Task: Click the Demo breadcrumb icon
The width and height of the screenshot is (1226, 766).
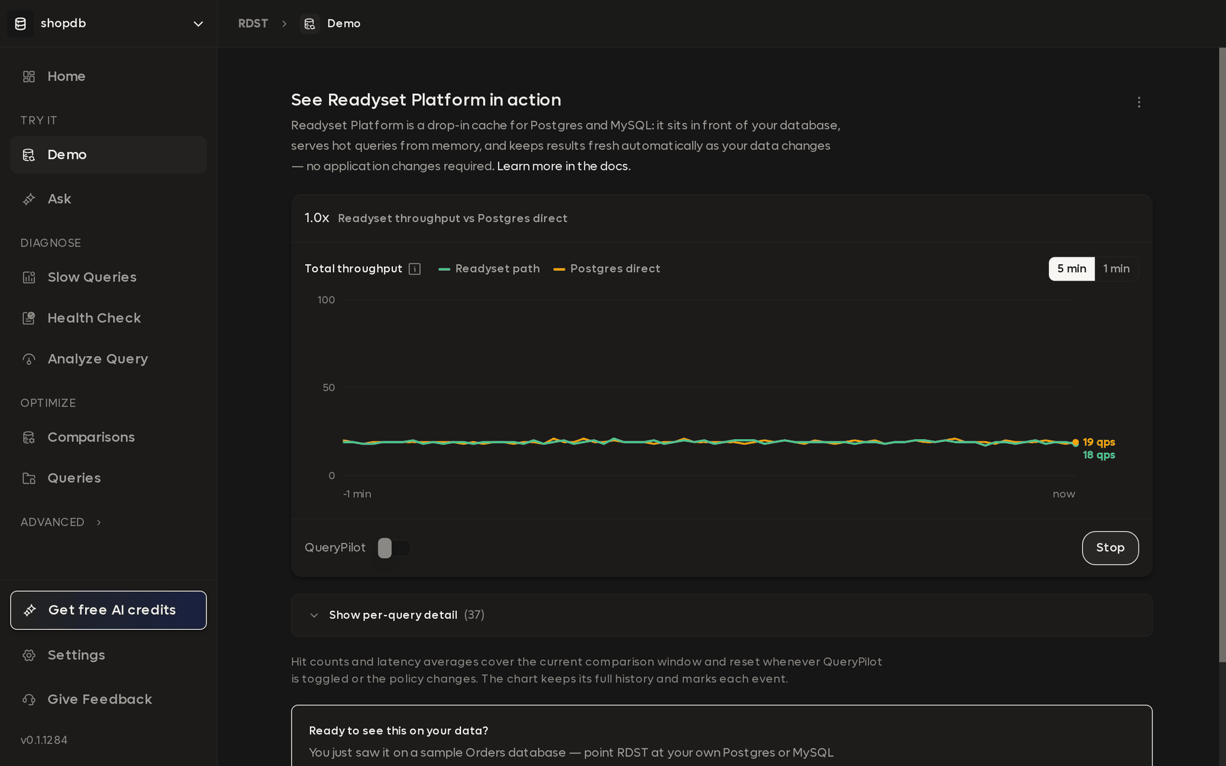Action: [310, 24]
